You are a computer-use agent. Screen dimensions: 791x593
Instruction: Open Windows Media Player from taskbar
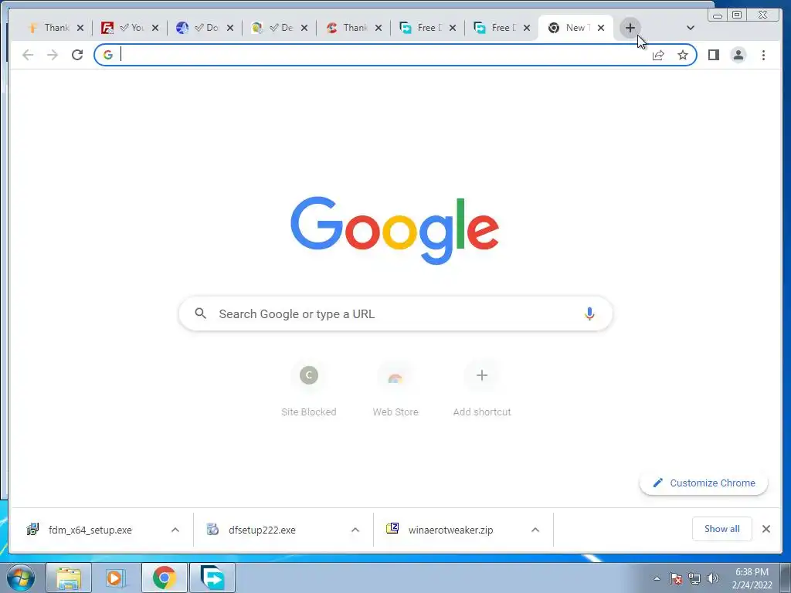click(x=116, y=578)
